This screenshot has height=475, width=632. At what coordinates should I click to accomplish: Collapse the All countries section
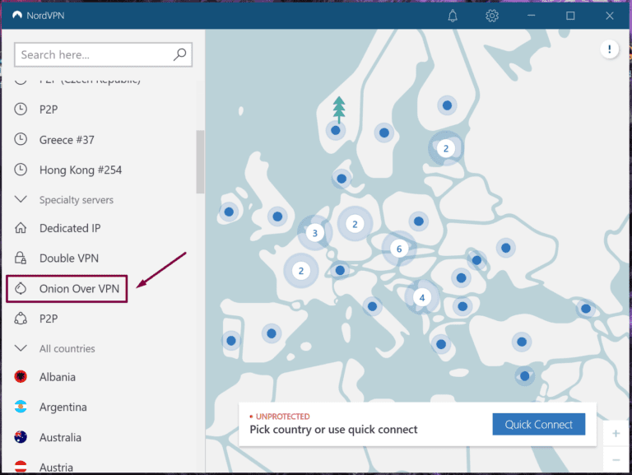pyautogui.click(x=21, y=349)
